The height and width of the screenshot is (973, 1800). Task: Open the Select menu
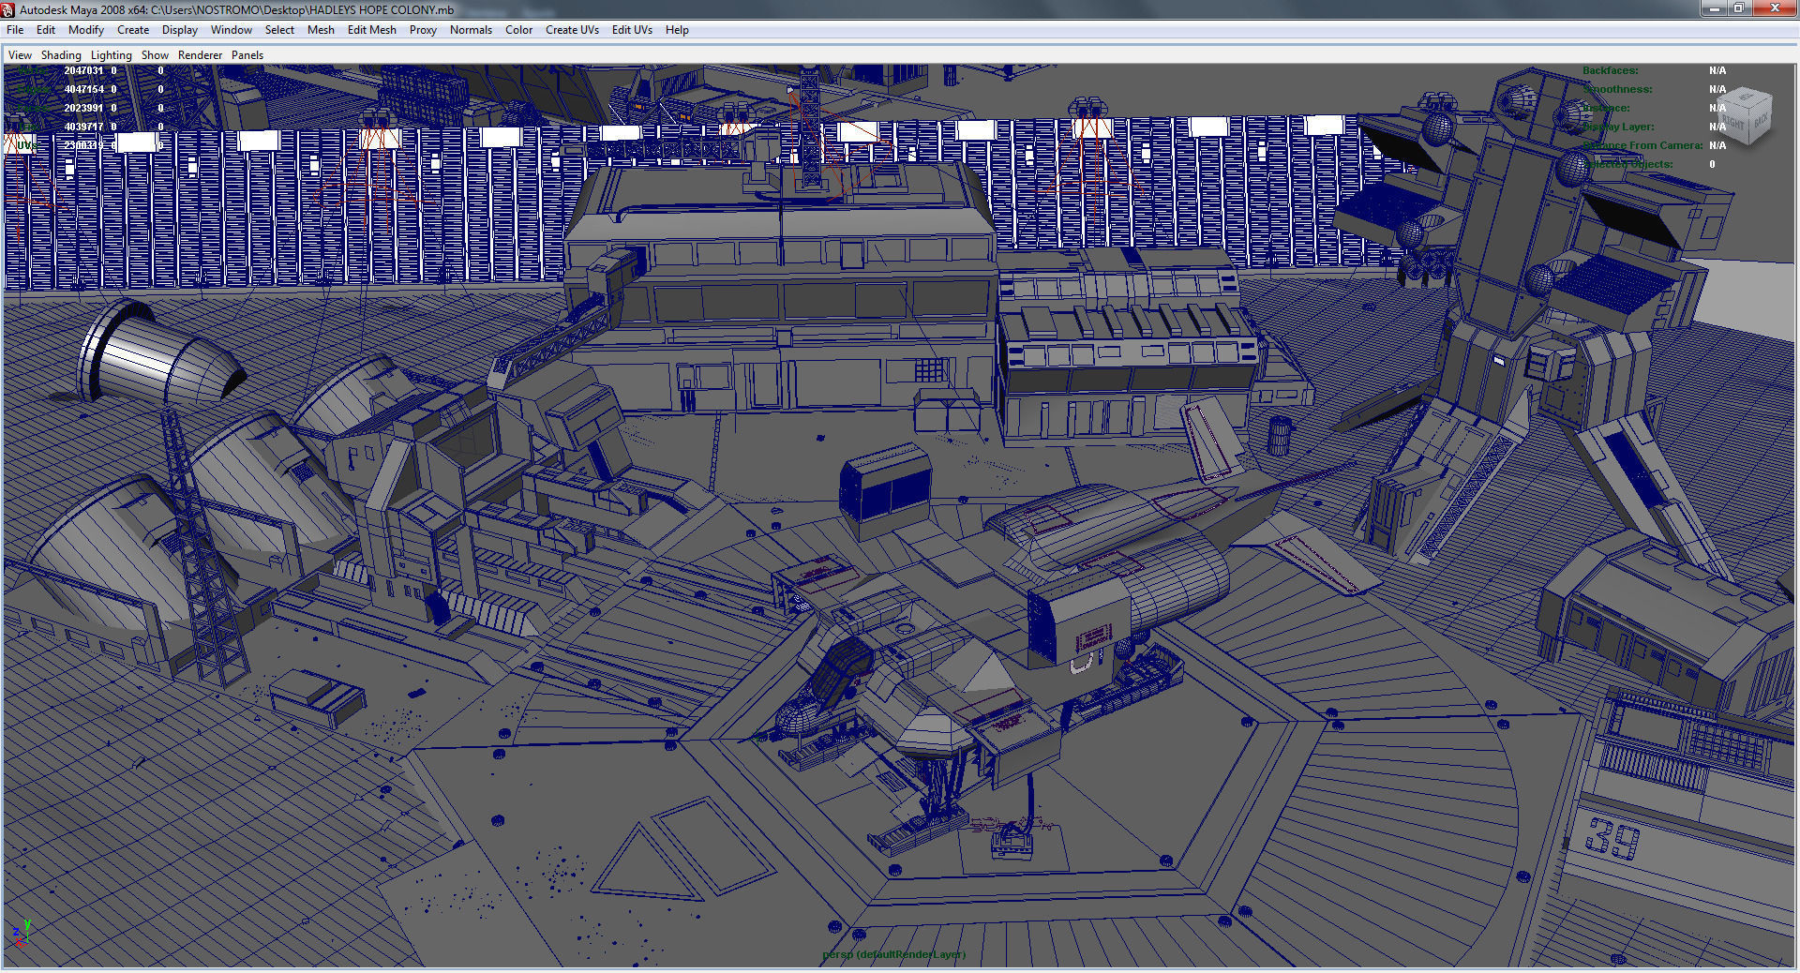279,30
